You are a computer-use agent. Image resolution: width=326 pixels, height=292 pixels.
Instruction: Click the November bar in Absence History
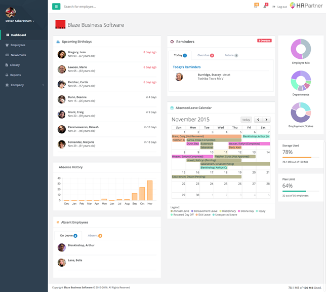click(150, 191)
